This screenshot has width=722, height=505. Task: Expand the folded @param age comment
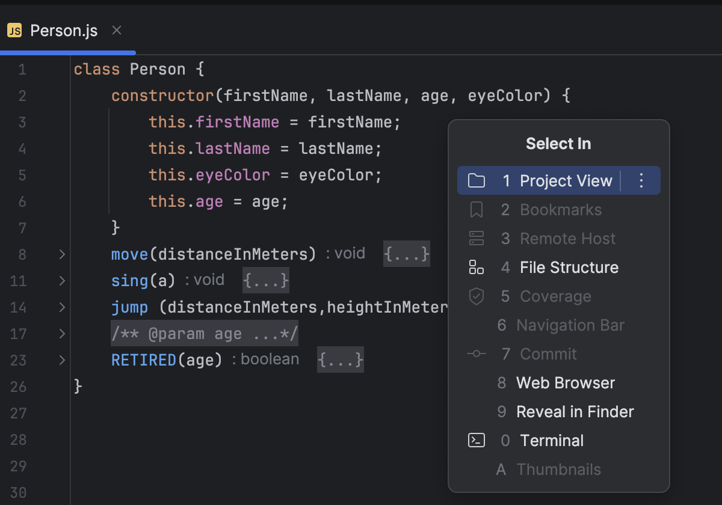coord(205,334)
